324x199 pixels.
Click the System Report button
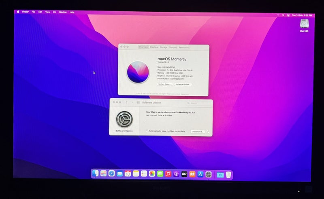[x=165, y=84]
